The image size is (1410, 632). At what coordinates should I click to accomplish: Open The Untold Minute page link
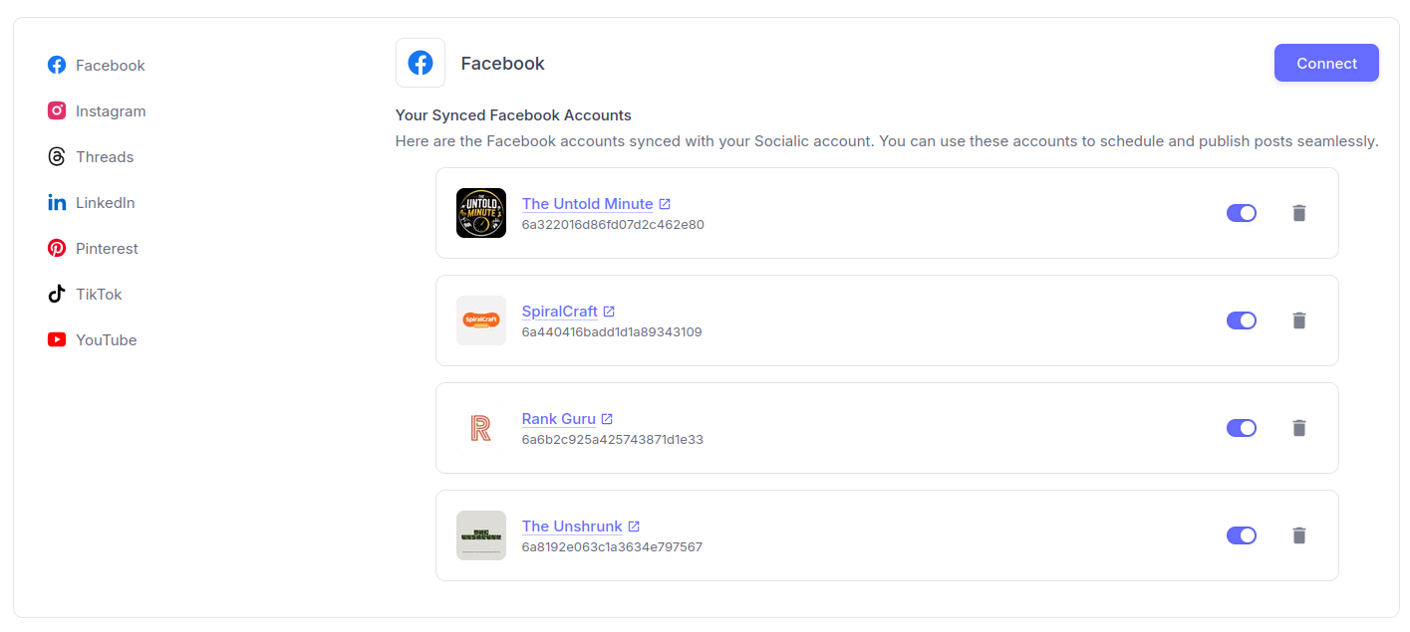click(x=587, y=204)
